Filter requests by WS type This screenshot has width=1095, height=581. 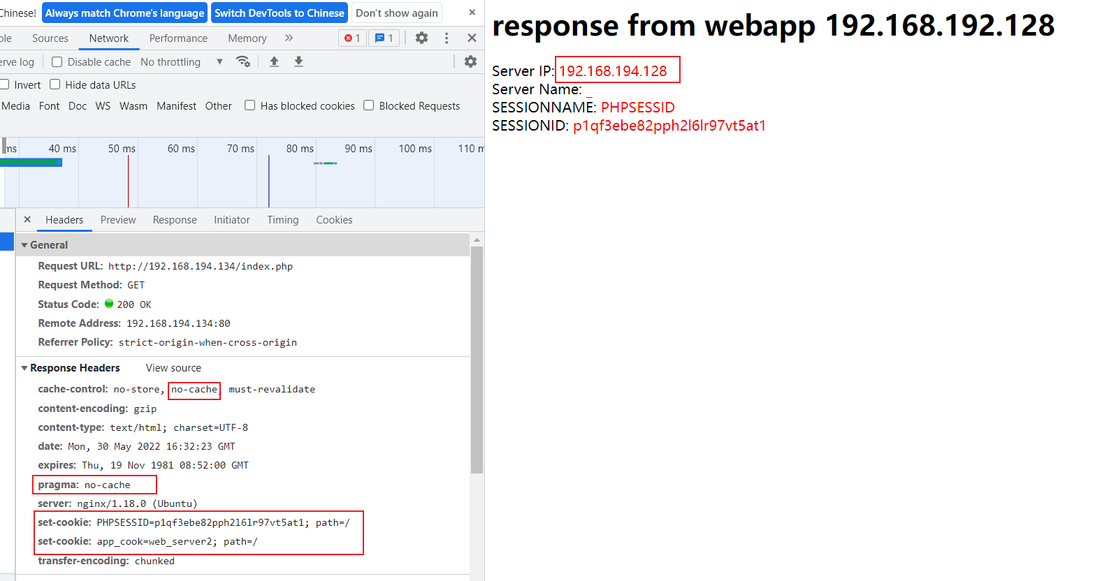103,105
